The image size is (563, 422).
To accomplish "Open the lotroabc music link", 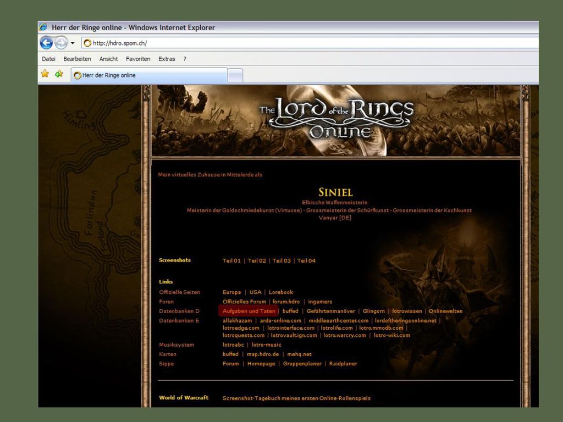I will click(x=233, y=345).
